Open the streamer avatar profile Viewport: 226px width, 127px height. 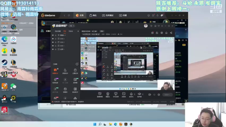(x=146, y=26)
